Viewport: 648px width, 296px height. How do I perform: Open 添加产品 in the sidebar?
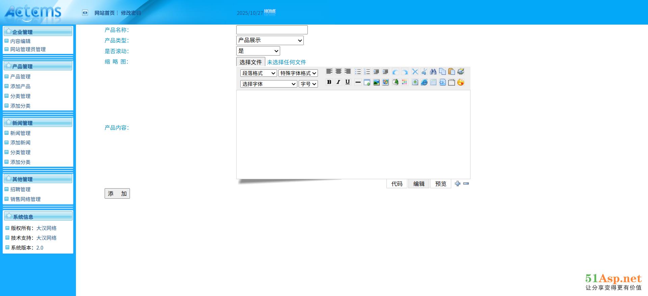pos(20,87)
